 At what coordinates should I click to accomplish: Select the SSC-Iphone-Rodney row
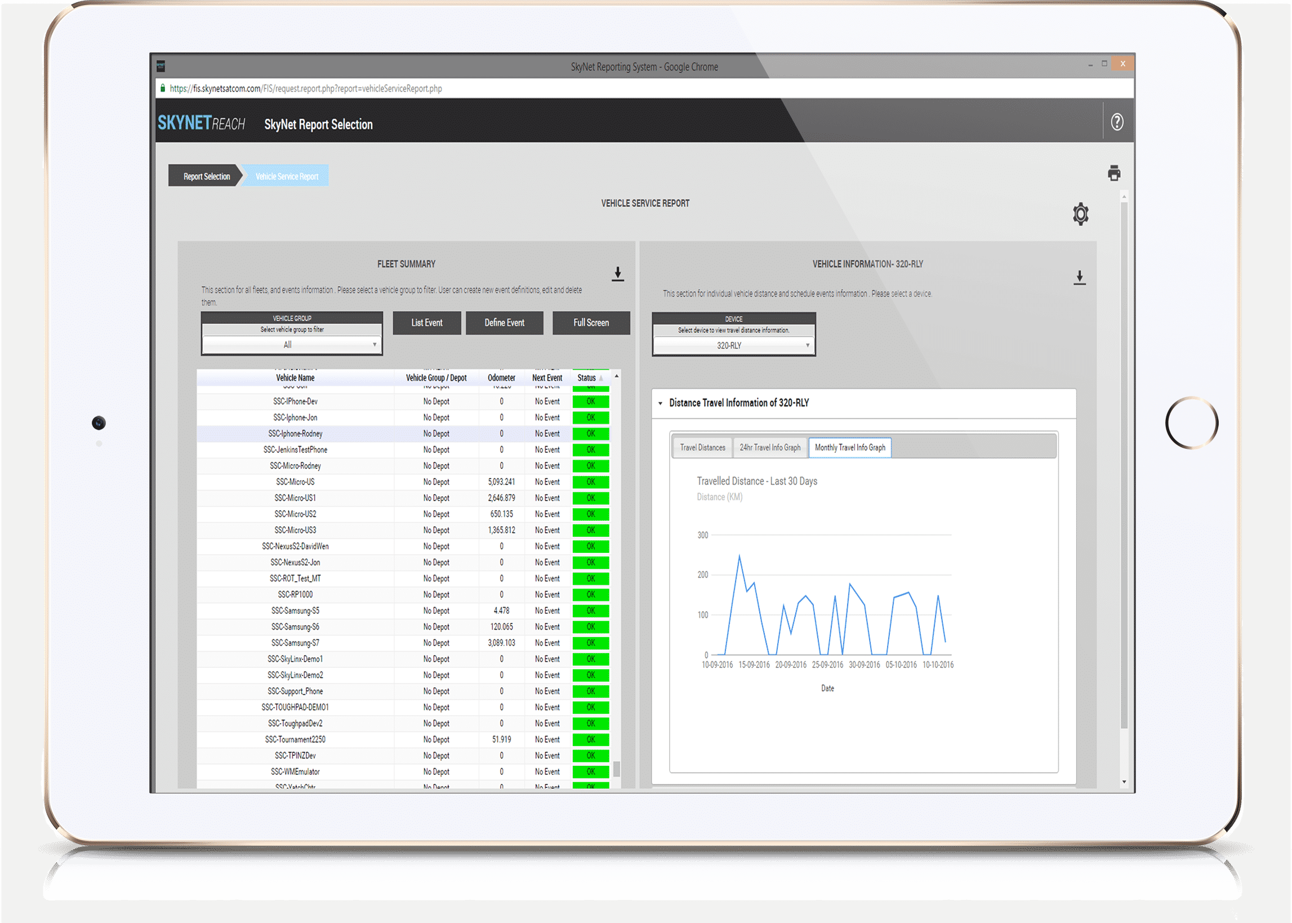coord(403,434)
